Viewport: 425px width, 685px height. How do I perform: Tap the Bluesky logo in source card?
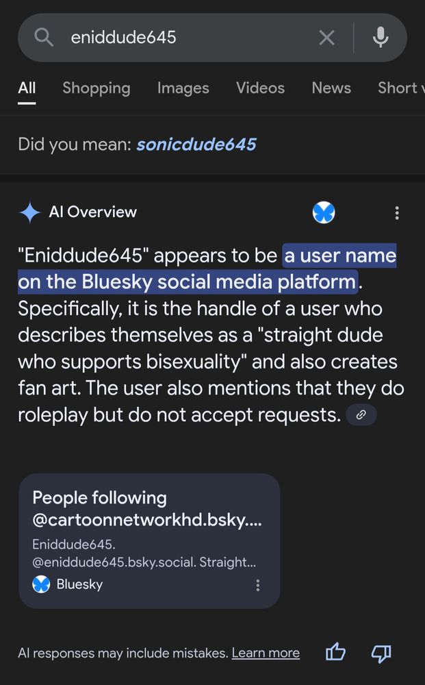tap(42, 584)
